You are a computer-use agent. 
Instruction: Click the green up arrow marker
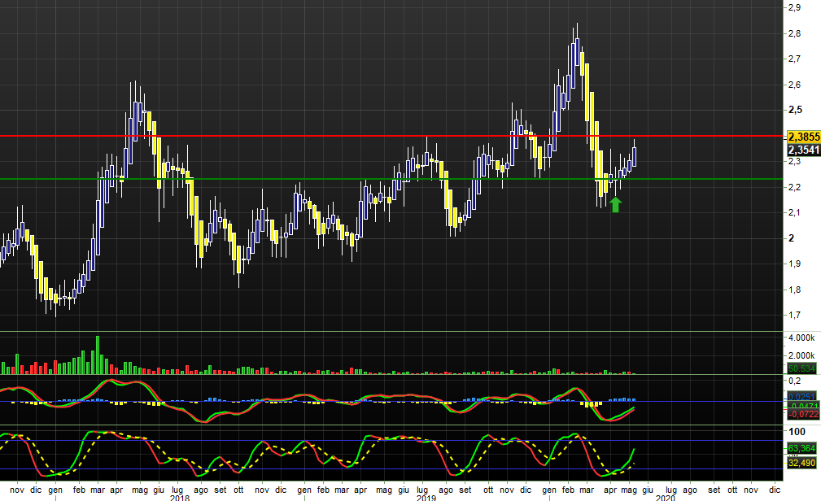coord(615,204)
